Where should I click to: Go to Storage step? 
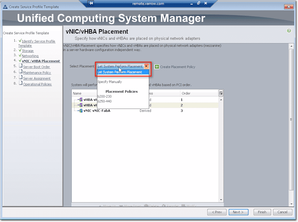click(28, 51)
